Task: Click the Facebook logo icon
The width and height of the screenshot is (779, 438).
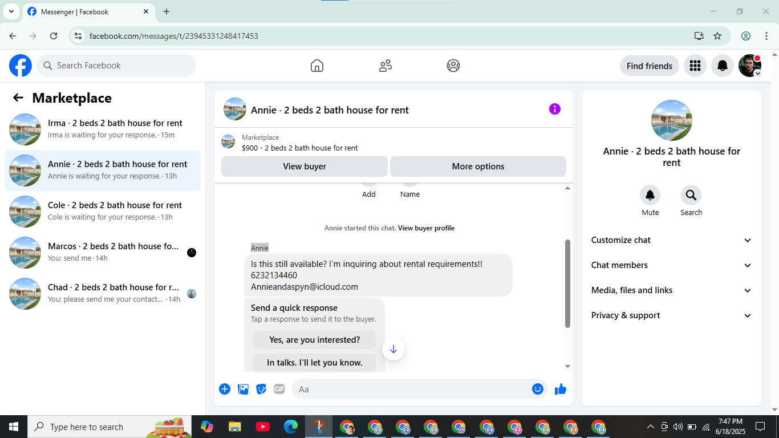Action: click(21, 66)
